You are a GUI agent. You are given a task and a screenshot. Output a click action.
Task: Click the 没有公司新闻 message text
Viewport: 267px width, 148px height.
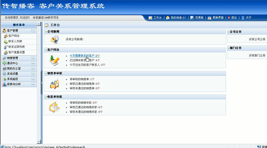pyautogui.click(x=75, y=39)
